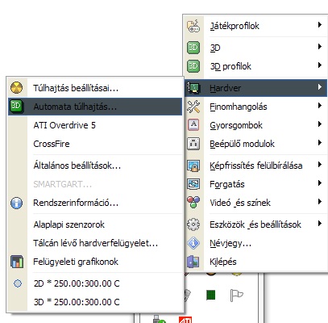The image size is (328, 323).
Task: Click the green grid tray icon
Action: (x=211, y=295)
